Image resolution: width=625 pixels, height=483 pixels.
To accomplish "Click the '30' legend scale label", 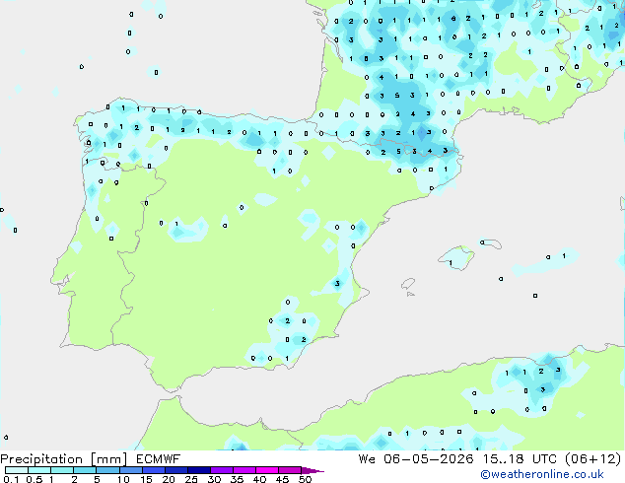I will (x=214, y=479).
